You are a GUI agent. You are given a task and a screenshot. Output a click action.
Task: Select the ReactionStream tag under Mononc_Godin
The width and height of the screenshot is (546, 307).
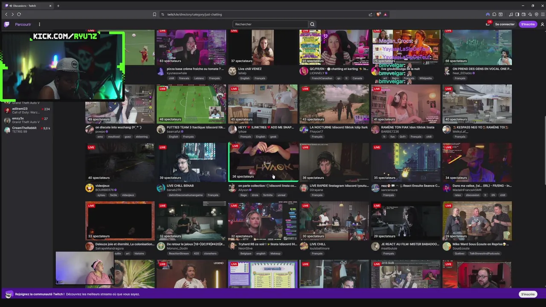coord(179,254)
